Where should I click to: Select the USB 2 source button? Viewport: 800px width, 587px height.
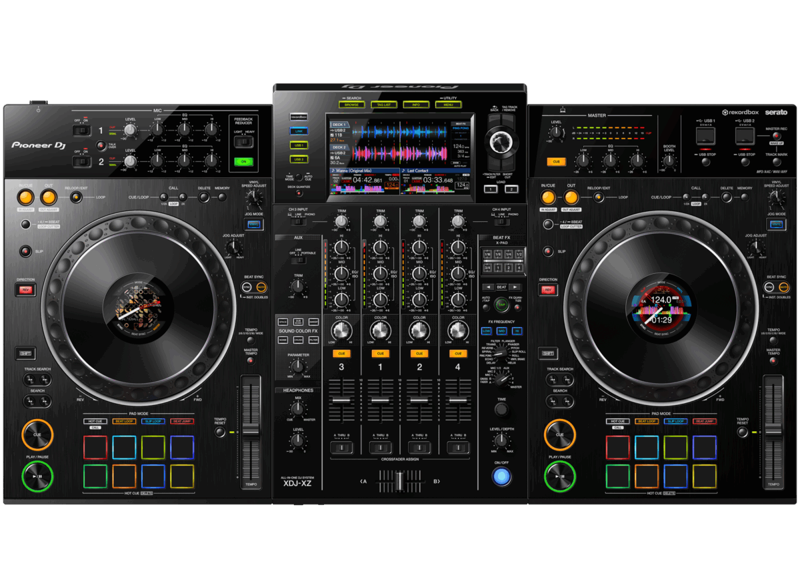tap(299, 159)
